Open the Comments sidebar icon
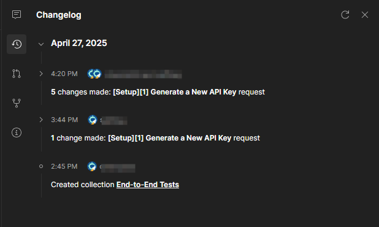379x227 pixels. pyautogui.click(x=17, y=15)
